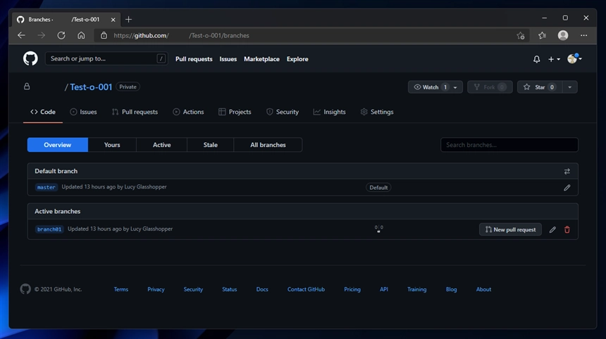This screenshot has width=606, height=339.
Task: Open the notifications bell
Action: [x=536, y=59]
